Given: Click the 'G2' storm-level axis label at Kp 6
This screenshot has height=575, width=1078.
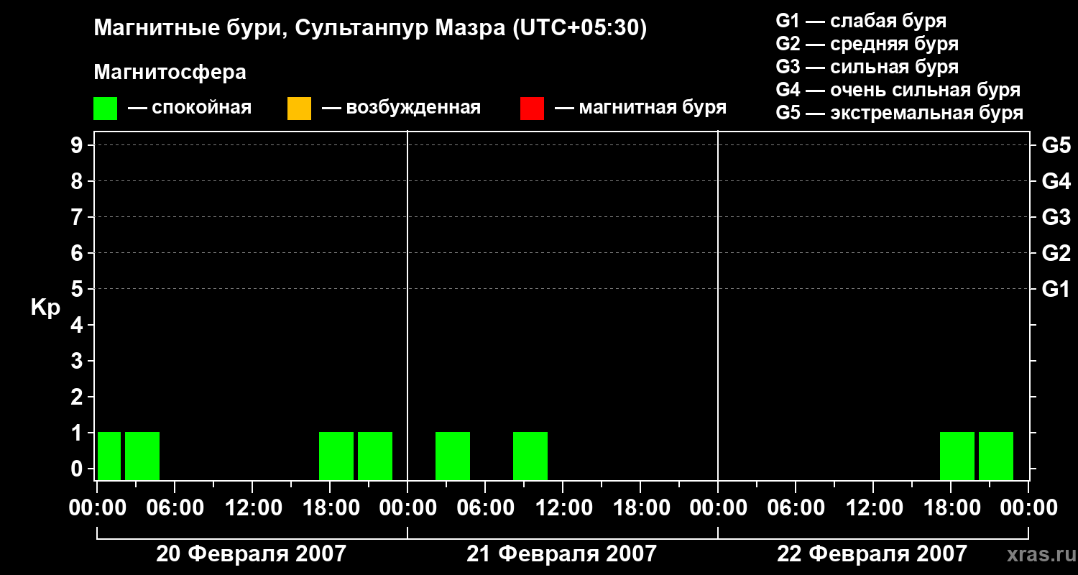Looking at the screenshot, I should coord(1056,254).
